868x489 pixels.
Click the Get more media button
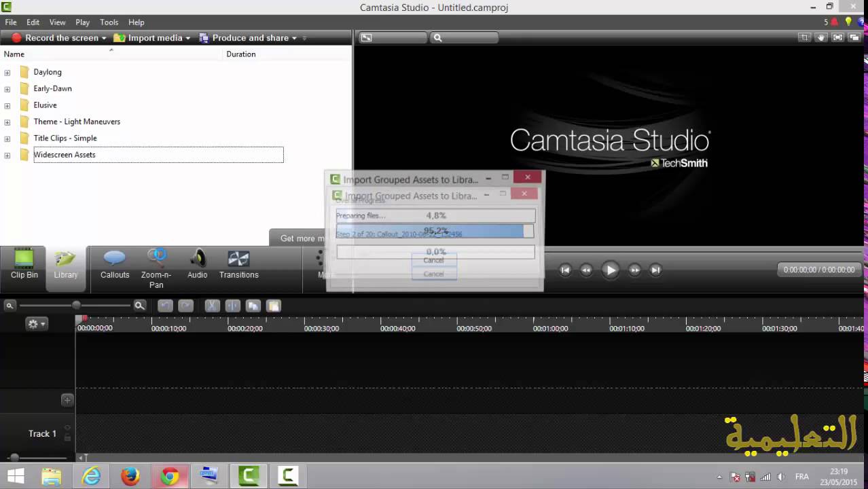pyautogui.click(x=298, y=238)
